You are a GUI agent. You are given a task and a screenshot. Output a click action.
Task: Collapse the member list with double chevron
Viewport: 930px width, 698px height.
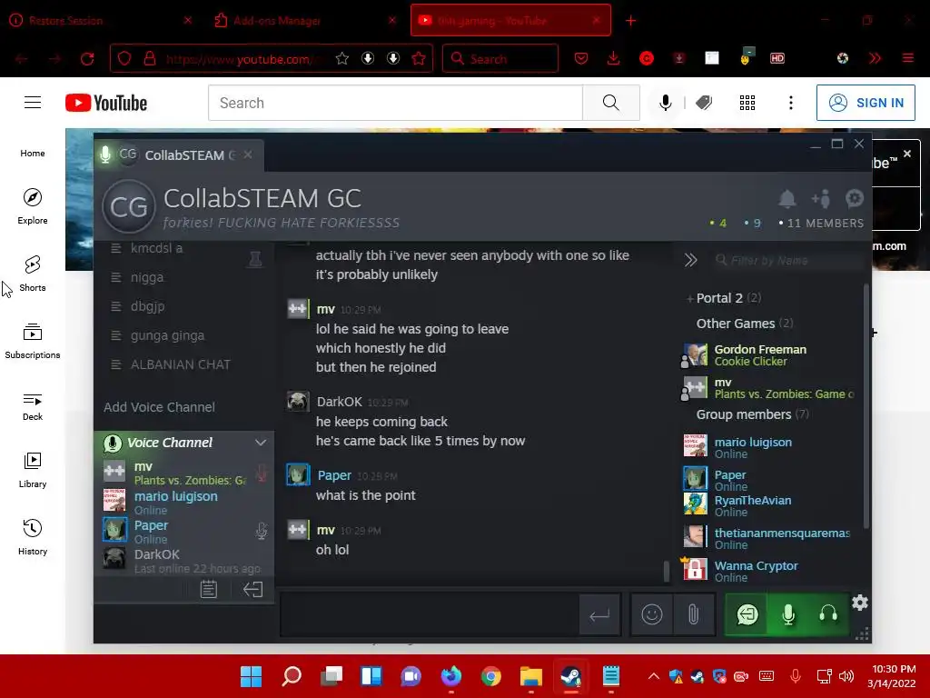click(x=690, y=260)
